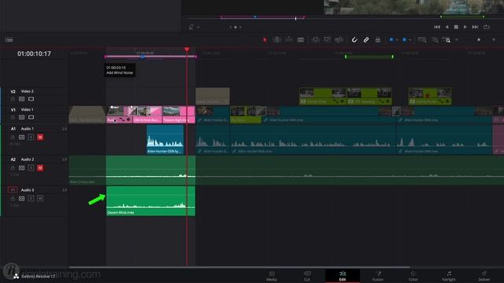Toggle Auto Track Selector on Video 2
Viewport: 504px width, 283px height.
pyautogui.click(x=21, y=99)
